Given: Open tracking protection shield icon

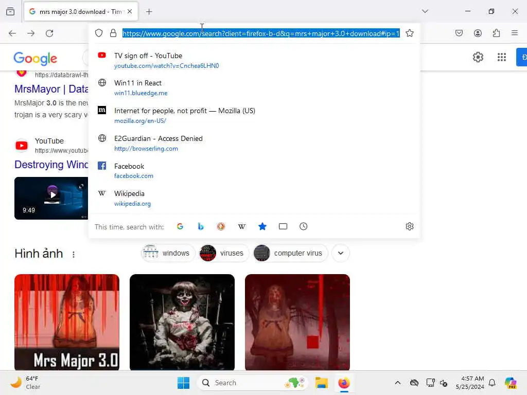Looking at the screenshot, I should pos(98,33).
